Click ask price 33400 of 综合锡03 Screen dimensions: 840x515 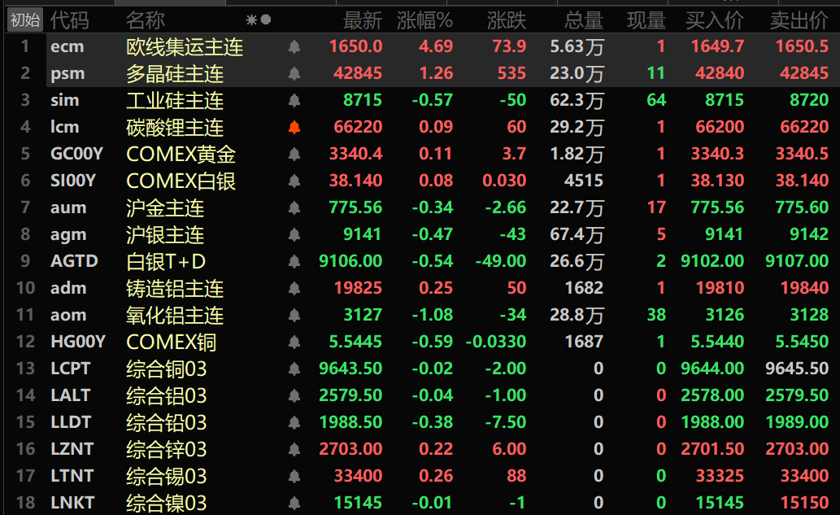(805, 475)
